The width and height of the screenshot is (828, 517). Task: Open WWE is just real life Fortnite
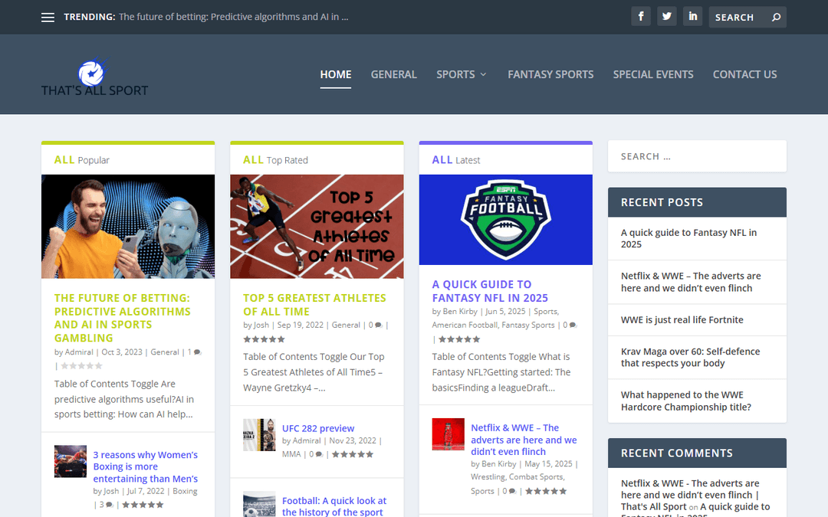click(x=682, y=319)
